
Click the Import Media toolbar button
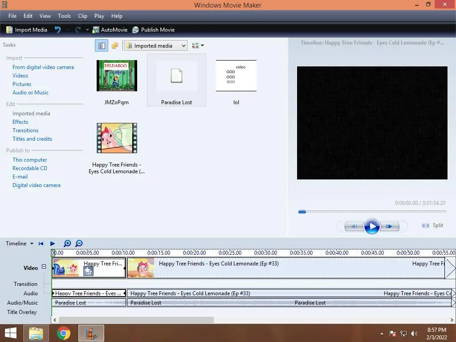click(x=26, y=30)
